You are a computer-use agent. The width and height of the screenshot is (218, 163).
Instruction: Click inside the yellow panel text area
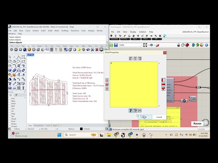point(134,85)
